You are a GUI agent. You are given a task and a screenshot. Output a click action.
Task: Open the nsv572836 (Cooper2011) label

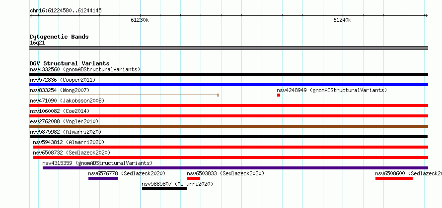[63, 80]
